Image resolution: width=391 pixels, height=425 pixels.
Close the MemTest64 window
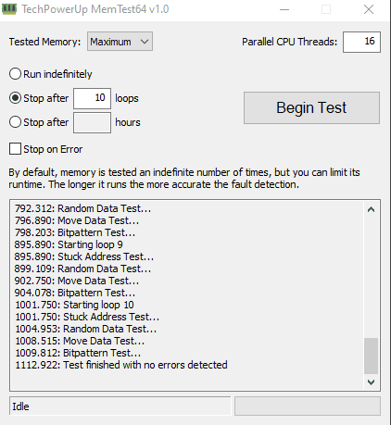(369, 9)
